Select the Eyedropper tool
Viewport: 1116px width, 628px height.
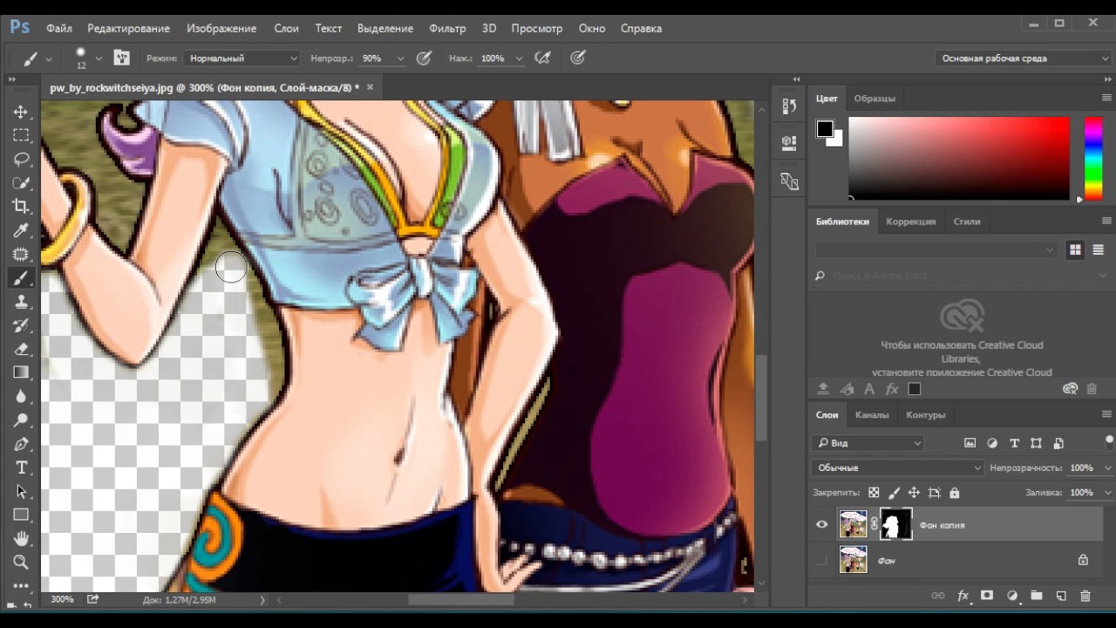tap(21, 230)
